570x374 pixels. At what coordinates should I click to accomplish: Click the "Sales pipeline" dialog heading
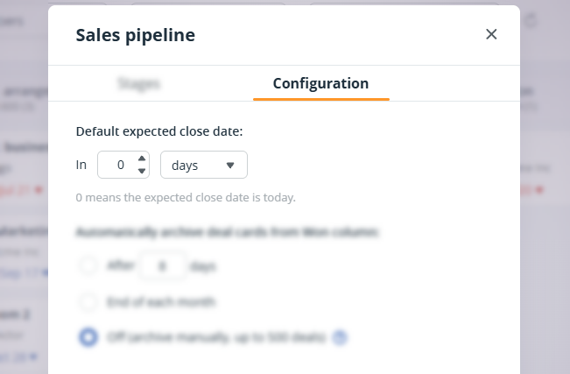(x=135, y=35)
